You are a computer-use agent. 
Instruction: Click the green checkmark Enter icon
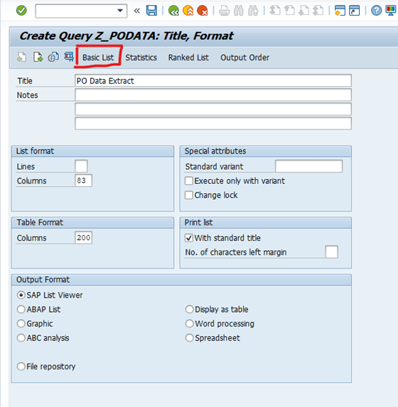click(x=21, y=11)
